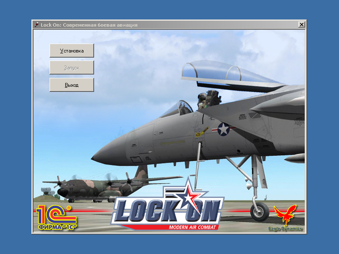Click the 1C company logo
This screenshot has width=339, height=254.
(x=56, y=218)
